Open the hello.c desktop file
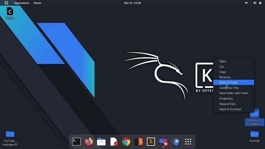Image resolution: width=265 pixels, height=149 pixels. pyautogui.click(x=10, y=13)
